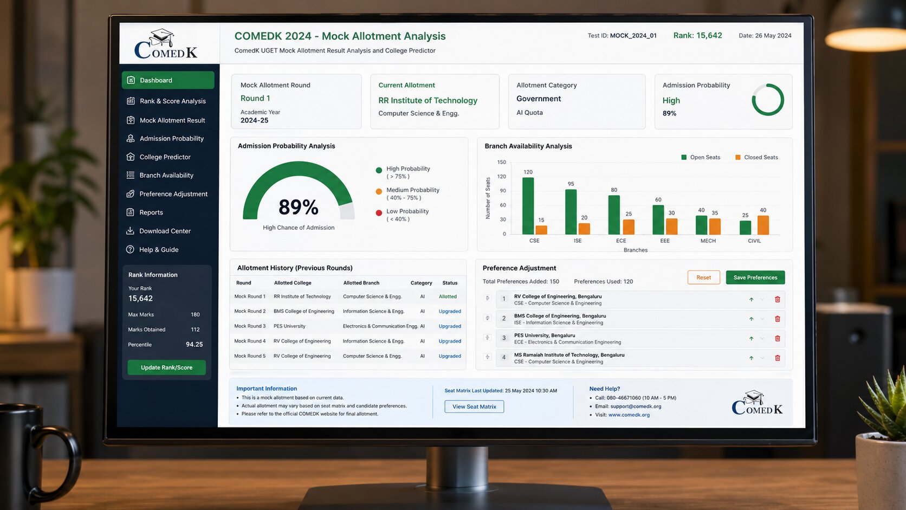Click the 89% semicircle admission gauge
Viewport: 906px width, 510px height.
[299, 191]
